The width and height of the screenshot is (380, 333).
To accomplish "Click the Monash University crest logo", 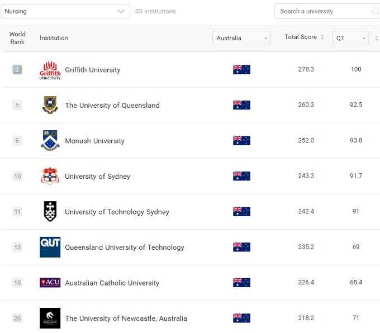I will tap(50, 141).
